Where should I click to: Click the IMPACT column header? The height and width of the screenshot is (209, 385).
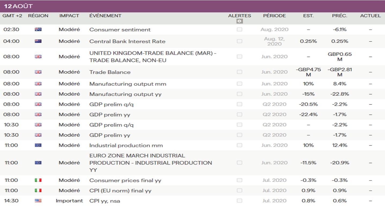click(x=69, y=16)
